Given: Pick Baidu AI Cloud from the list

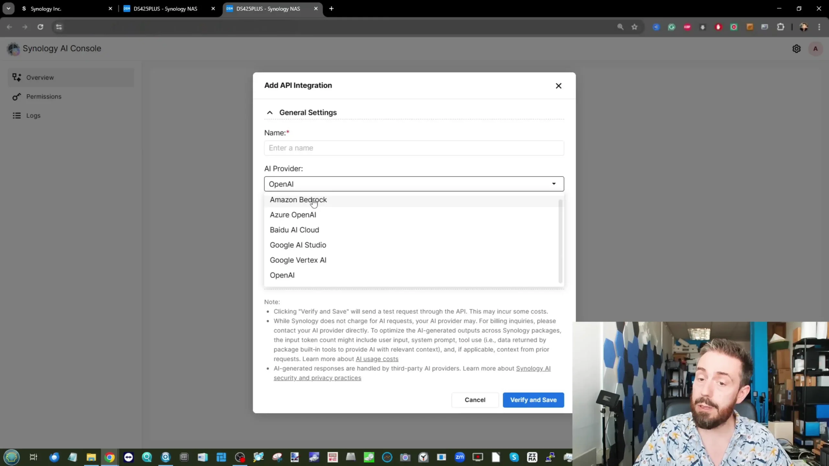Looking at the screenshot, I should click(x=411, y=230).
